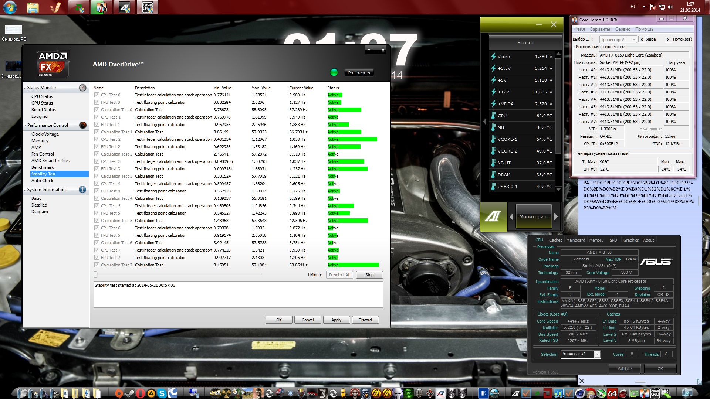Launch CPU-Z from the dock
Screen dimensions: 710x399
coord(655,393)
